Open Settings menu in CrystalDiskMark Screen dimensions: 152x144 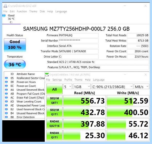click(x=57, y=80)
